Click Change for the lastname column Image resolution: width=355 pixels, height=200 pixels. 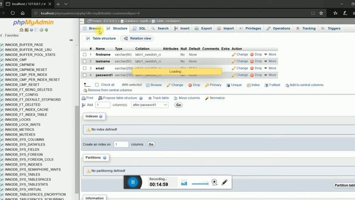coord(240,61)
